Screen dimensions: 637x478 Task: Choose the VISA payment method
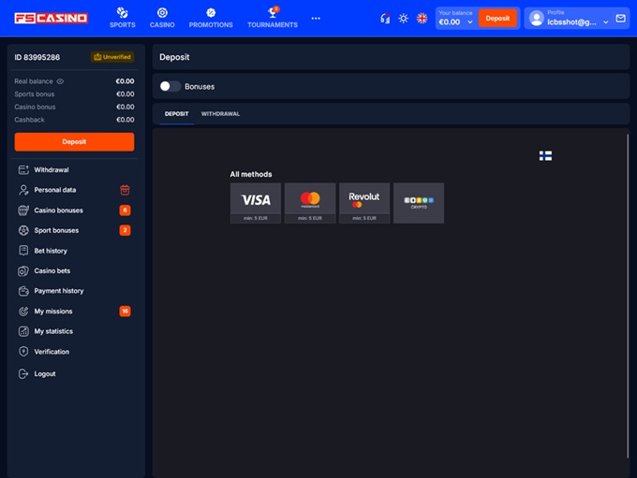click(256, 203)
